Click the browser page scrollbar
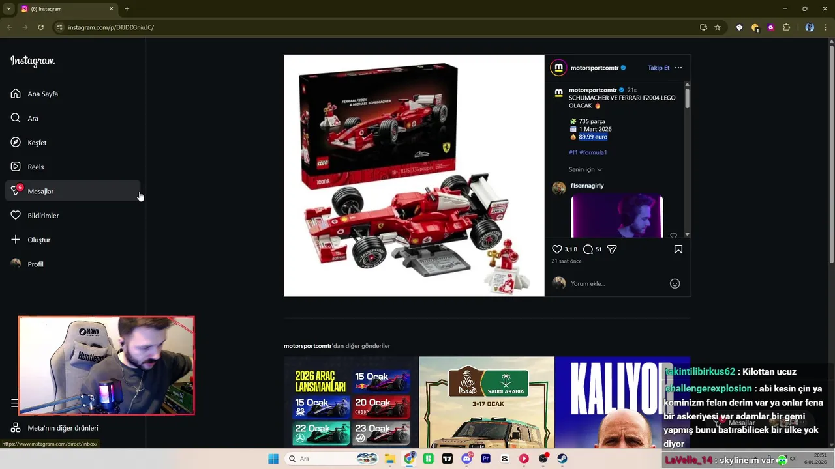835x469 pixels. (x=831, y=153)
